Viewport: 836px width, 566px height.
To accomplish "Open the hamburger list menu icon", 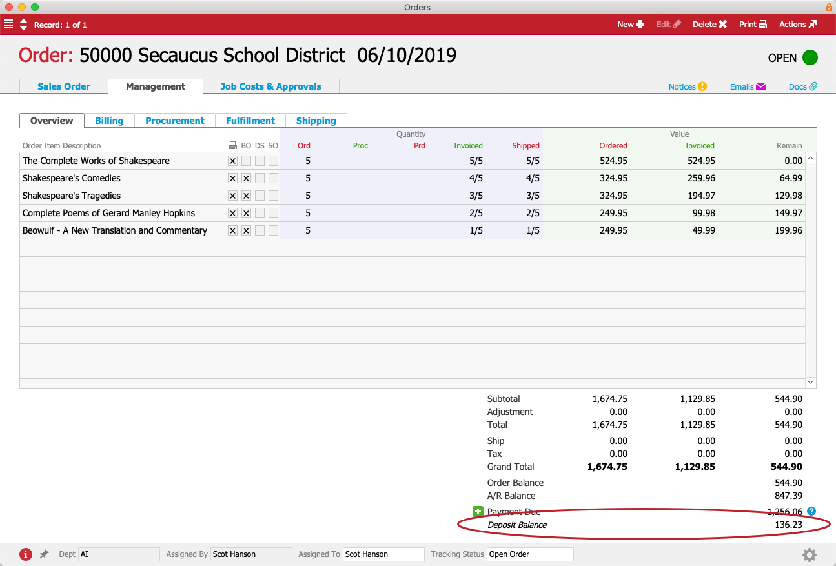I will coord(8,25).
